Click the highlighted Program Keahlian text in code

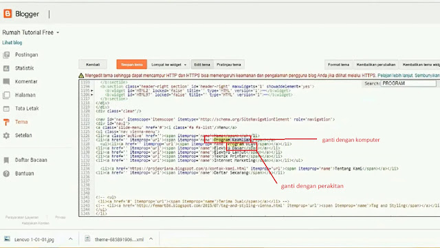pos(232,140)
